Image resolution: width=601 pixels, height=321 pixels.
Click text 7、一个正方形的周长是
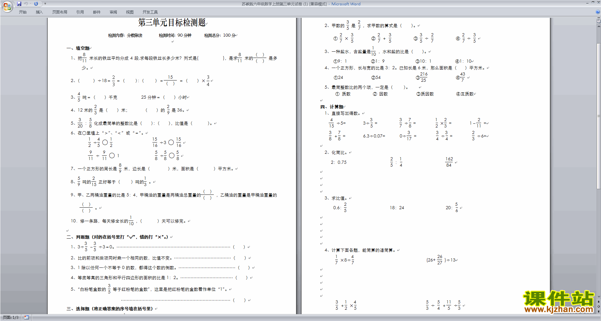pyautogui.click(x=94, y=169)
